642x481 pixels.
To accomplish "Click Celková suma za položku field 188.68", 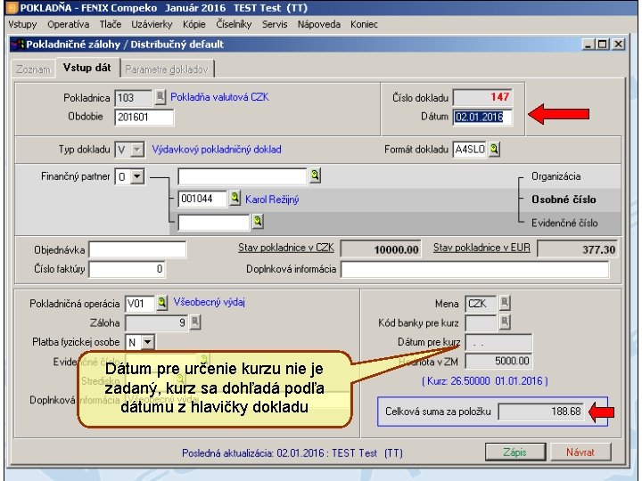I will coord(541,411).
